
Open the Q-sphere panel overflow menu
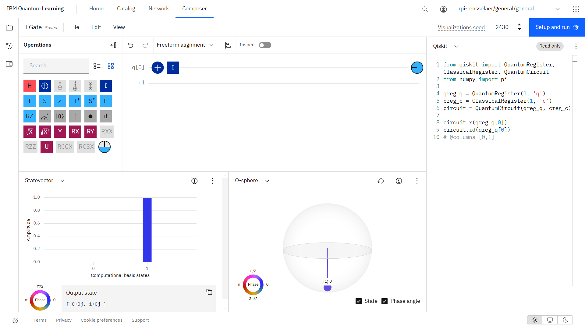click(x=417, y=181)
